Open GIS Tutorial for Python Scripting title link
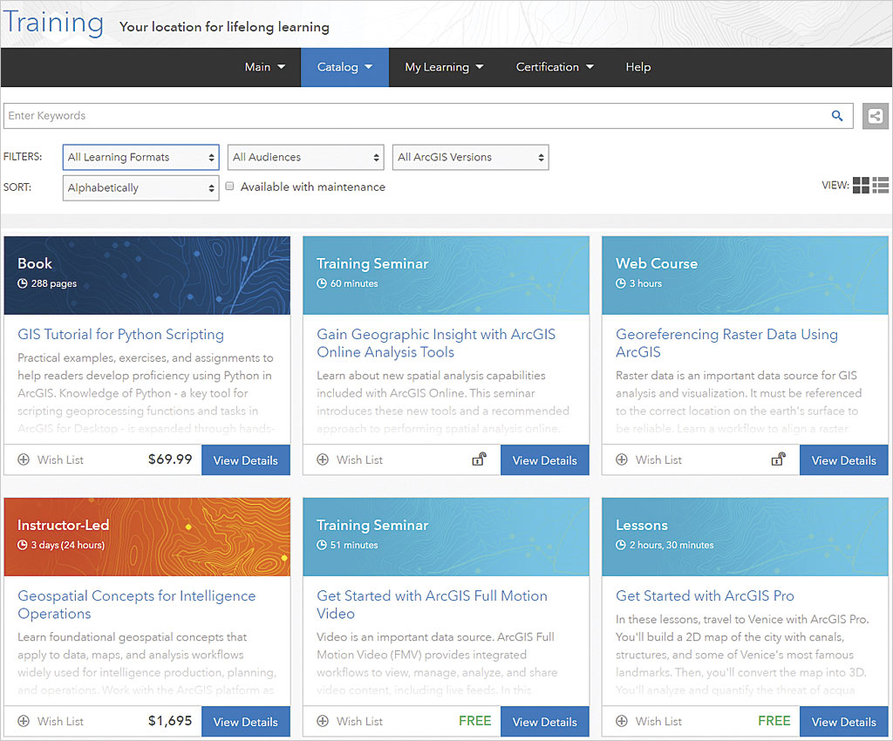 coord(120,335)
